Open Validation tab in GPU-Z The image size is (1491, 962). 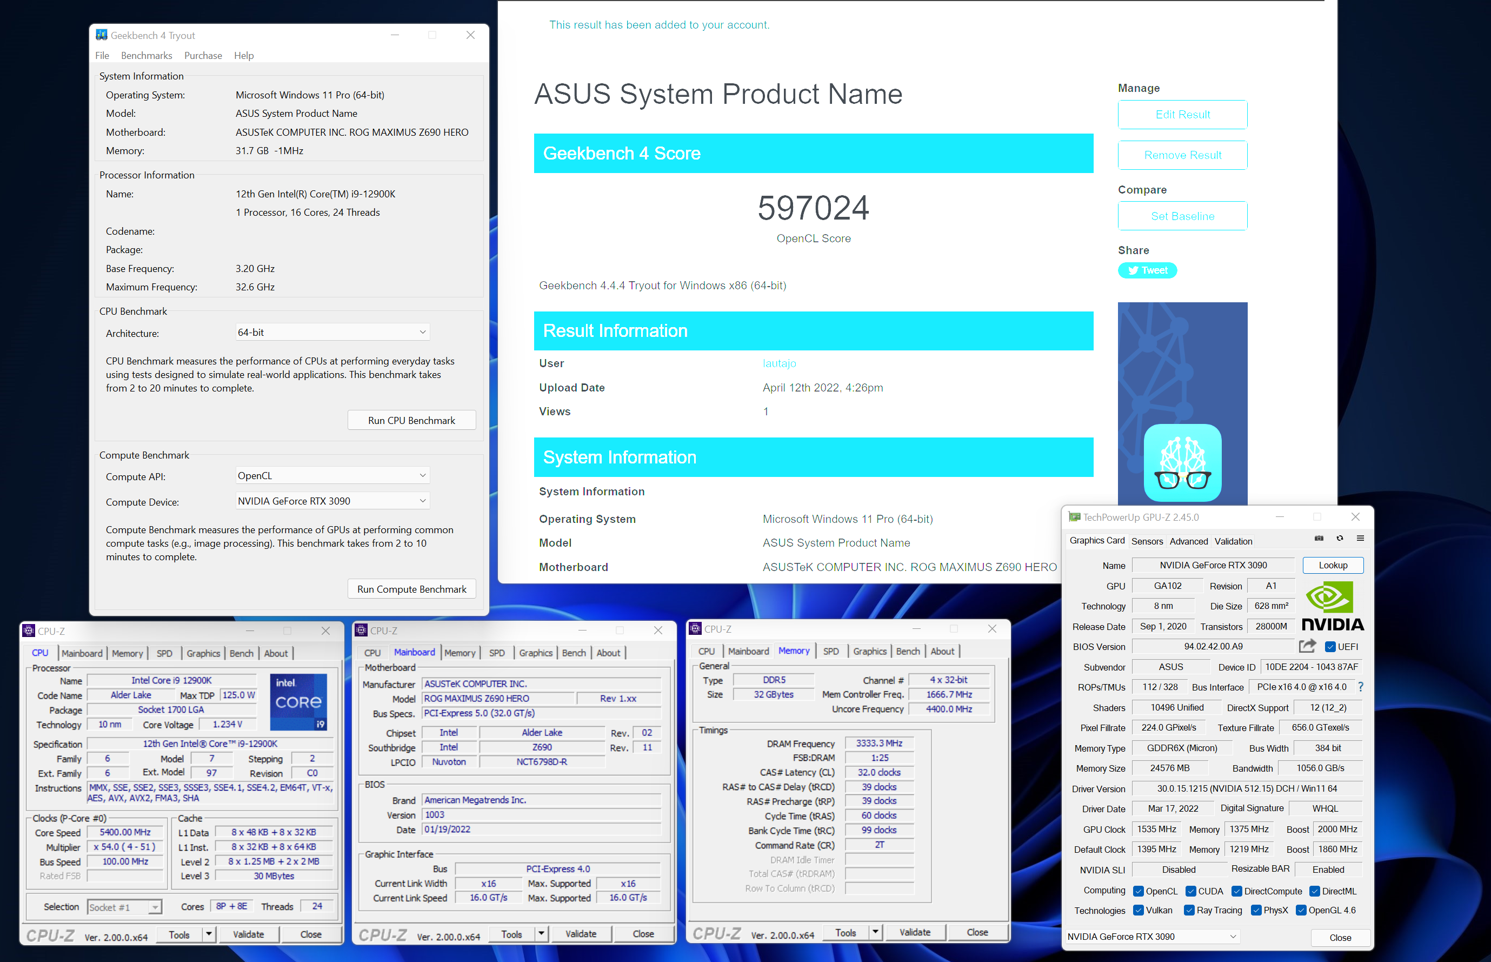click(1233, 541)
